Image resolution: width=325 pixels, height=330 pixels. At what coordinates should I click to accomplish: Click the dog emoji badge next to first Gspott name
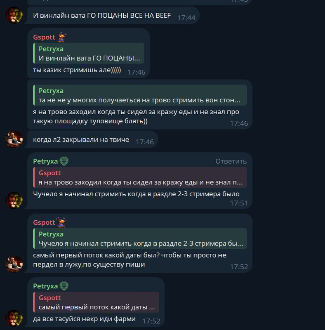[62, 37]
